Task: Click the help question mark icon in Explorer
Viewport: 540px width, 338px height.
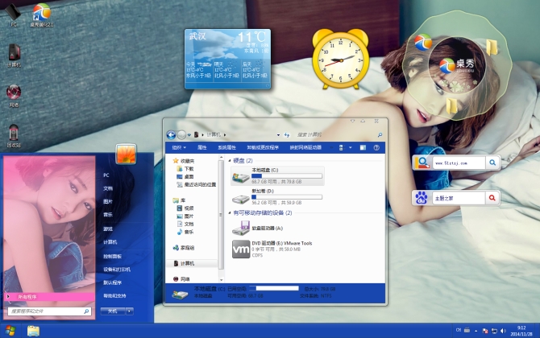Action: click(x=376, y=147)
